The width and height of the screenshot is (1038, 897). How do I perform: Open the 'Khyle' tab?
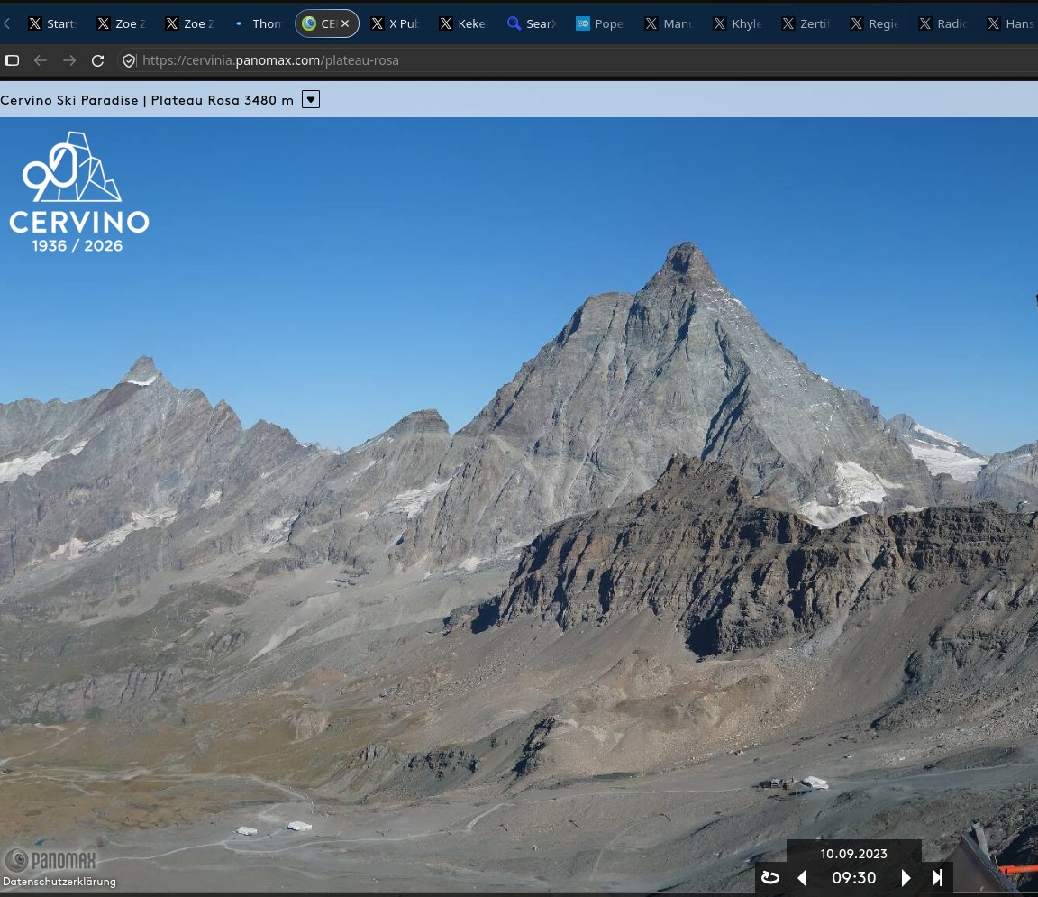coord(737,23)
